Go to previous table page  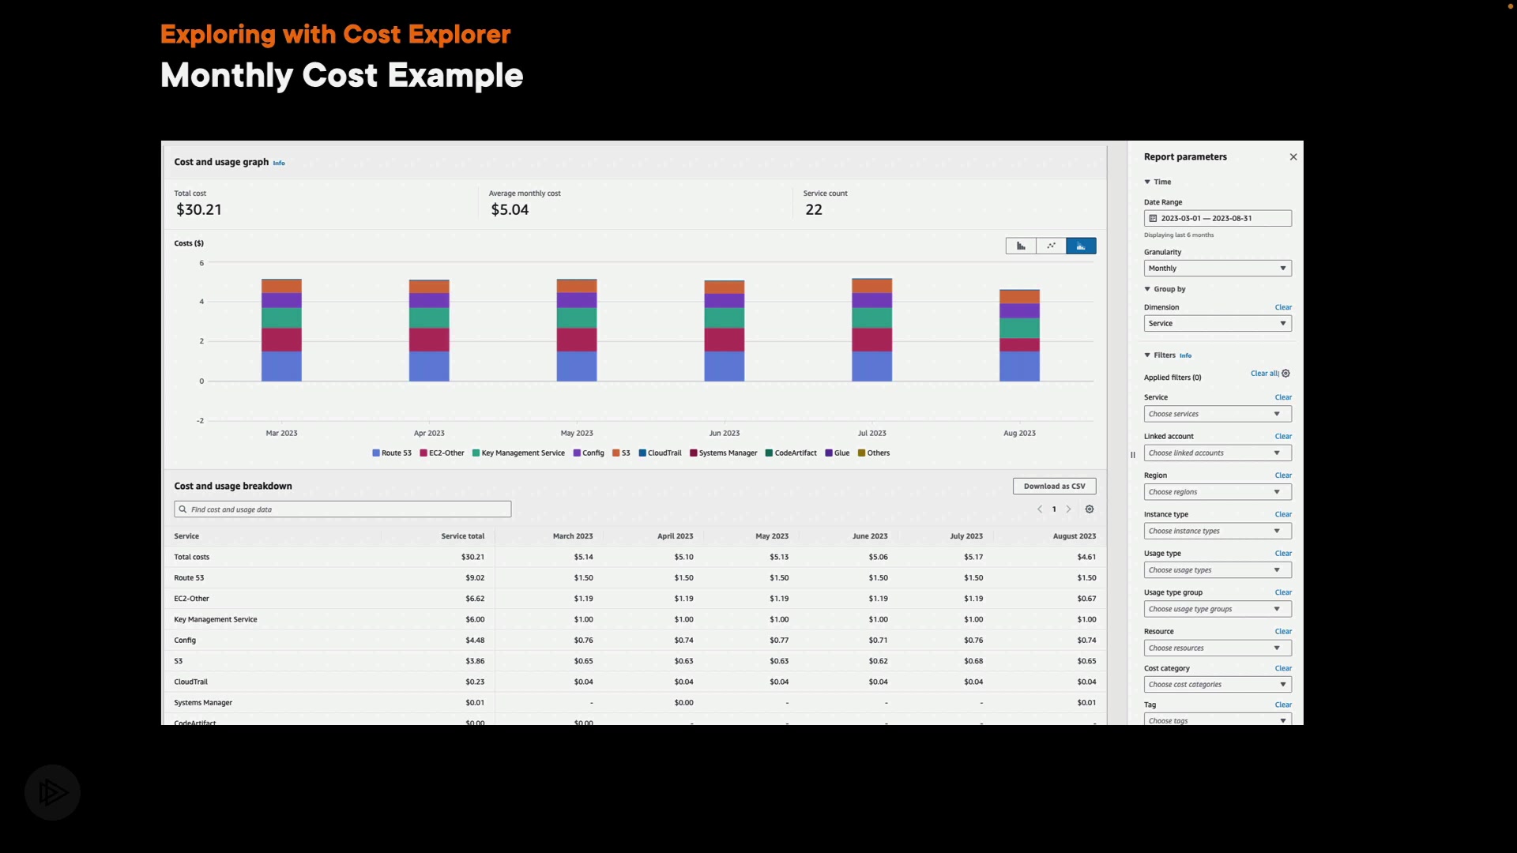tap(1040, 509)
